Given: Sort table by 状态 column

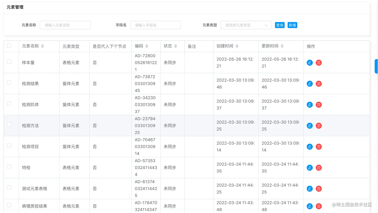Looking at the screenshot, I should [175, 46].
